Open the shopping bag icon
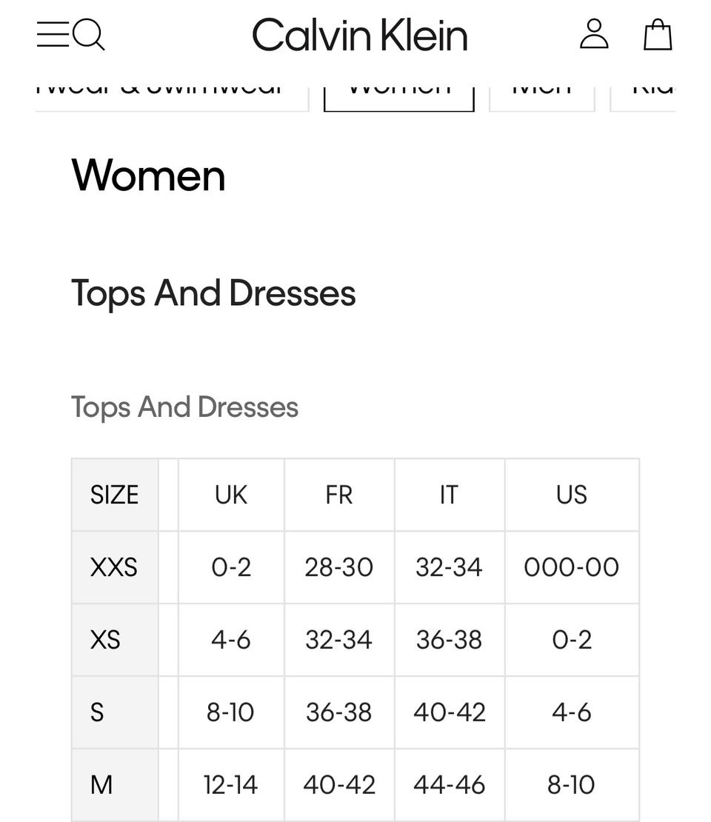This screenshot has height=822, width=711. click(x=657, y=35)
